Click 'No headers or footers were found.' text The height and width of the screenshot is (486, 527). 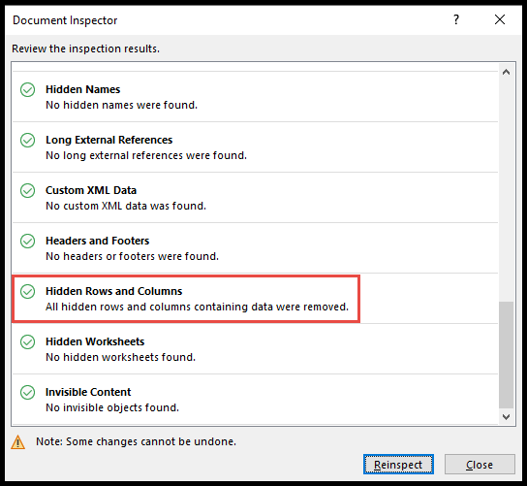point(132,256)
